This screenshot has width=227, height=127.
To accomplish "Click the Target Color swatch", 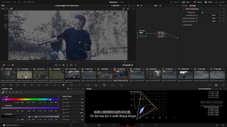I will click(199, 13).
